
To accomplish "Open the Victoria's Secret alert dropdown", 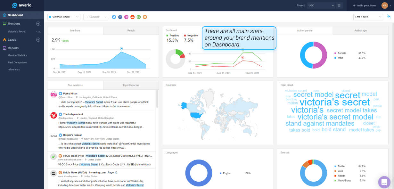I will click(x=64, y=17).
